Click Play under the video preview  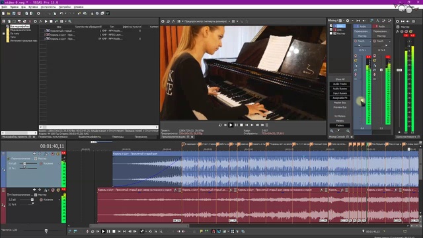tap(231, 125)
